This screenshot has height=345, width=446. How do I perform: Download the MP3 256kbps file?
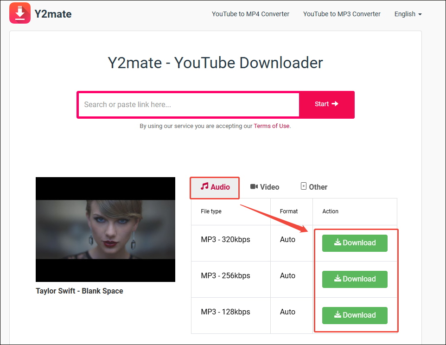pos(355,279)
